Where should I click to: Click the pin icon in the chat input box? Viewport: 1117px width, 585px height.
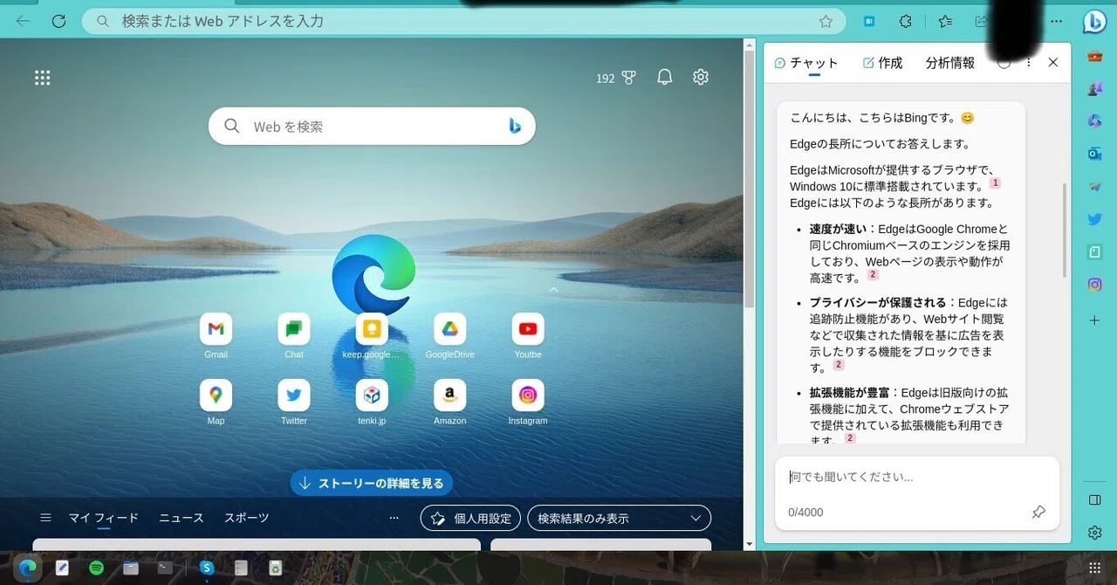click(1038, 513)
